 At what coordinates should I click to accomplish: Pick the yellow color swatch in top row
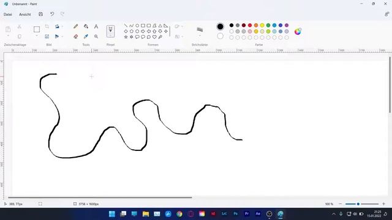(x=262, y=25)
